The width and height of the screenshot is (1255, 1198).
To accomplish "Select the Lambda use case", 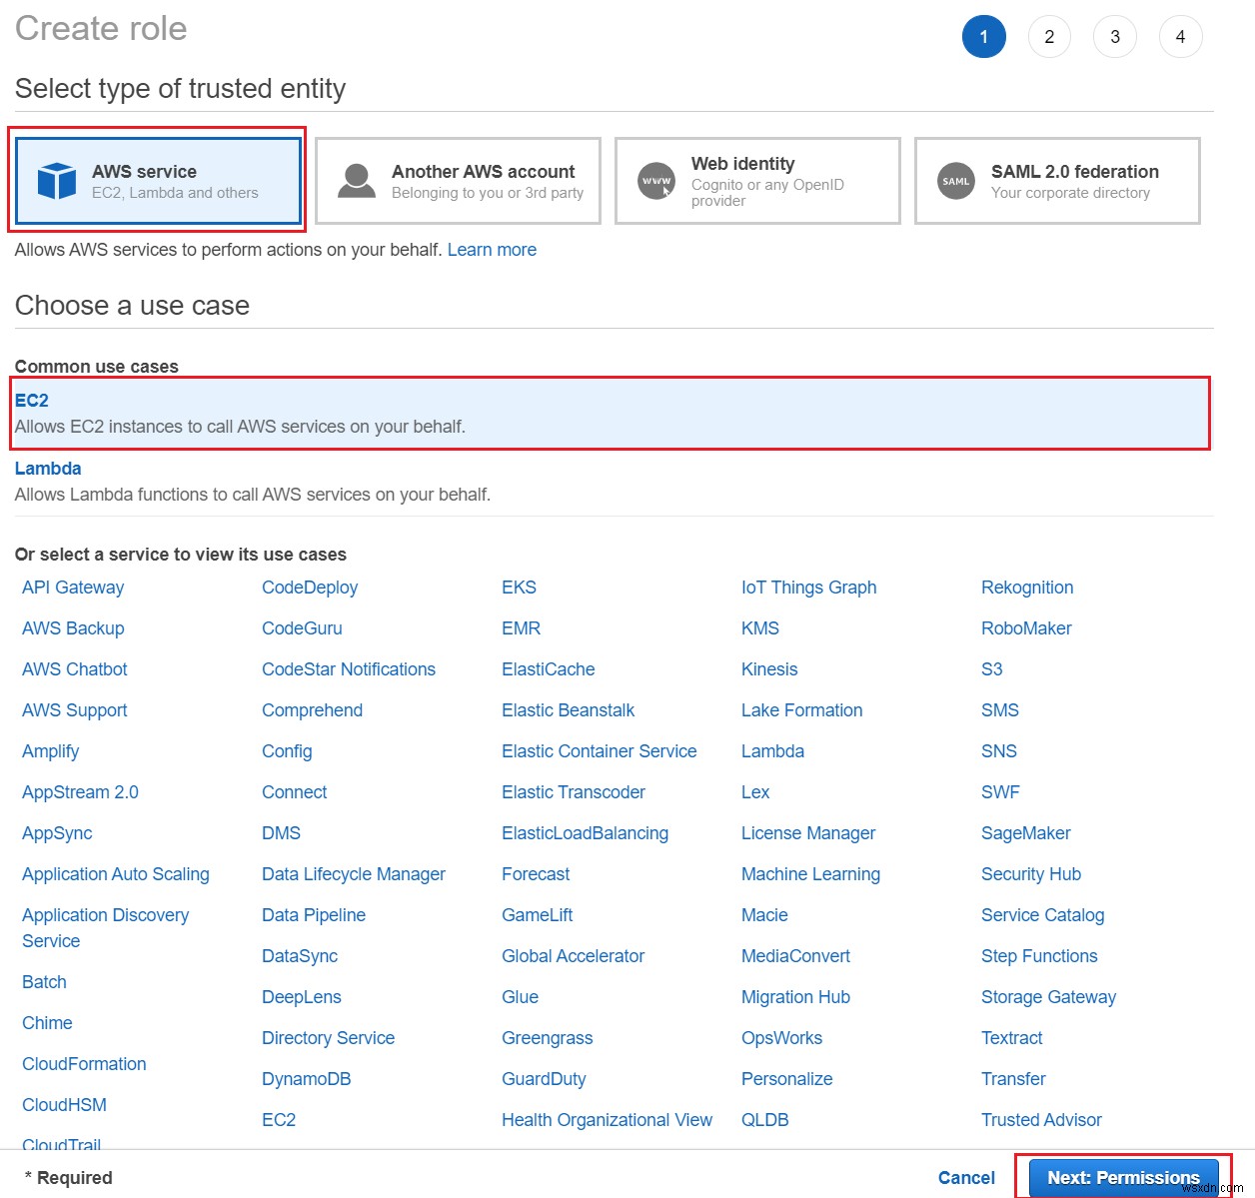I will [48, 468].
